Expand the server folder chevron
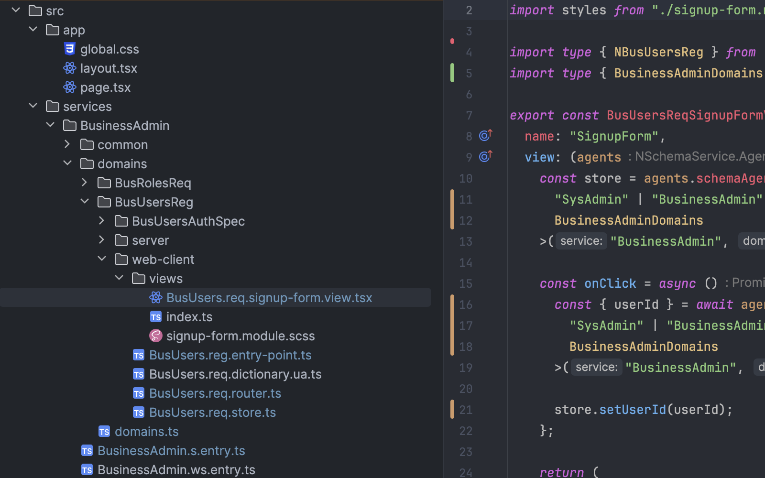 pyautogui.click(x=102, y=239)
